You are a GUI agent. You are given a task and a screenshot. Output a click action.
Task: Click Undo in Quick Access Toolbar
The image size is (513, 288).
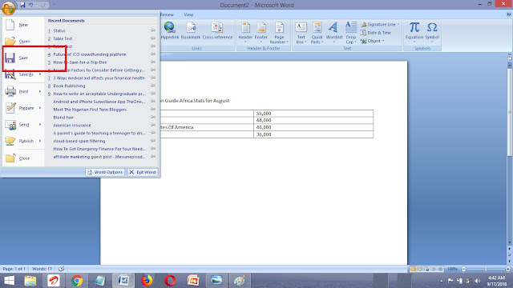(30, 5)
